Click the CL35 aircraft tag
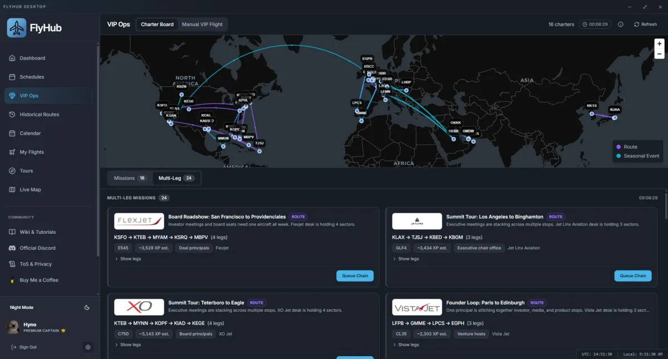 [x=401, y=334]
